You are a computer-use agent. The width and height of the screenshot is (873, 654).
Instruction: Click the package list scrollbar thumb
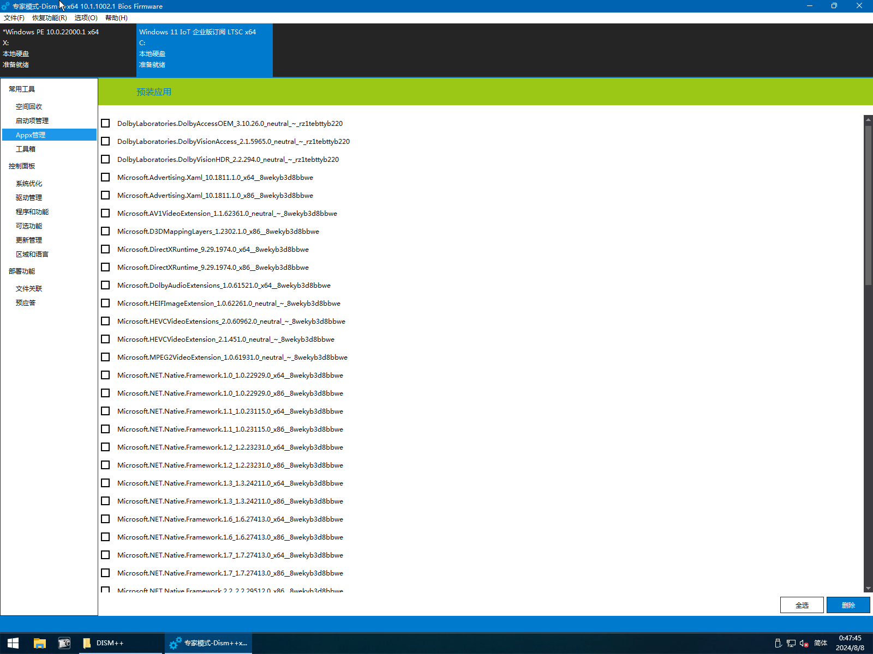pos(868,205)
